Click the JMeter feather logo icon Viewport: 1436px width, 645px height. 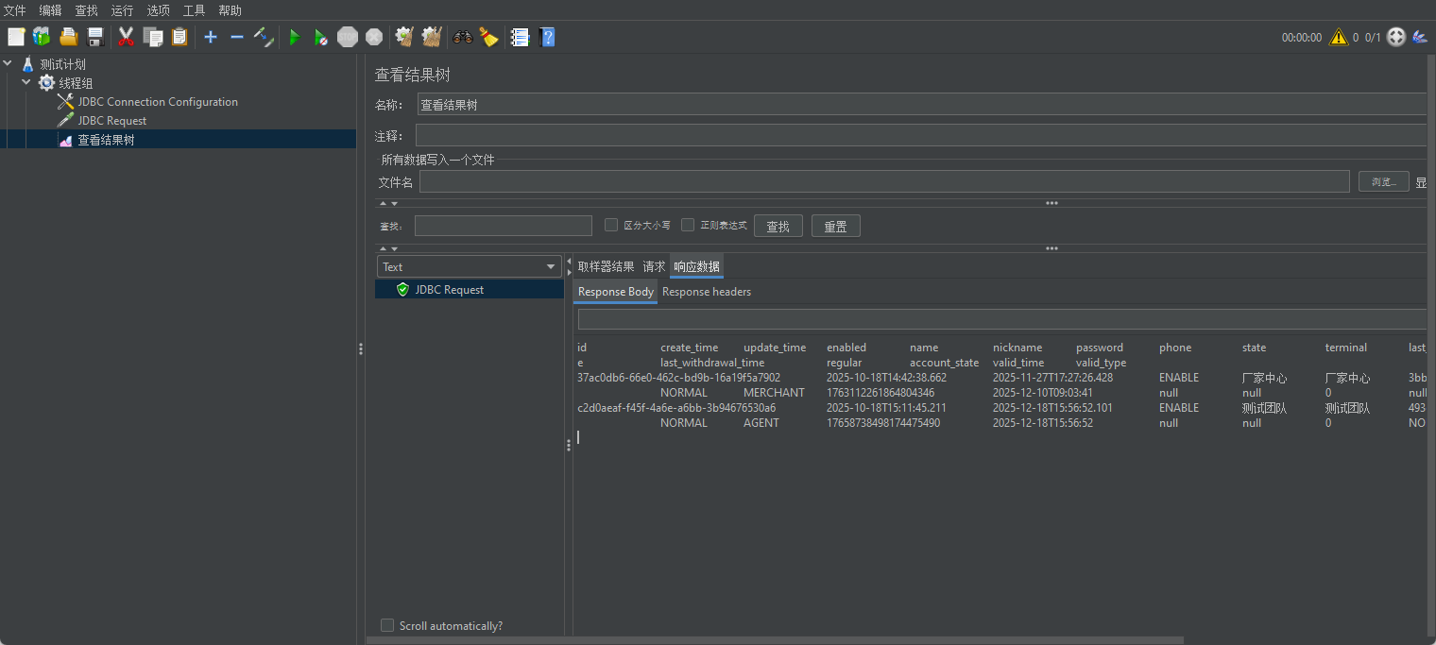[x=1420, y=37]
